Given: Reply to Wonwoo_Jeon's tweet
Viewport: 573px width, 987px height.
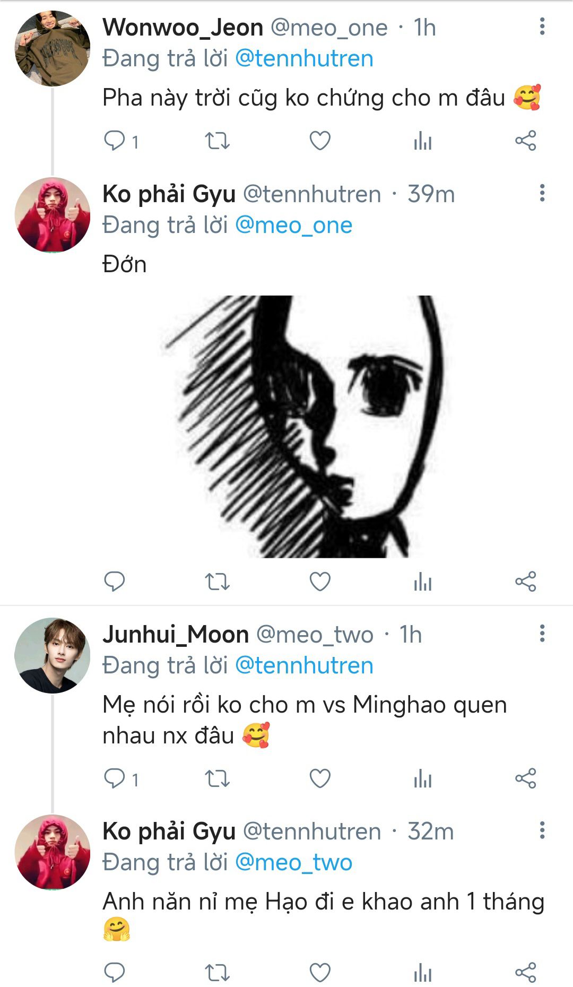Looking at the screenshot, I should tap(115, 141).
